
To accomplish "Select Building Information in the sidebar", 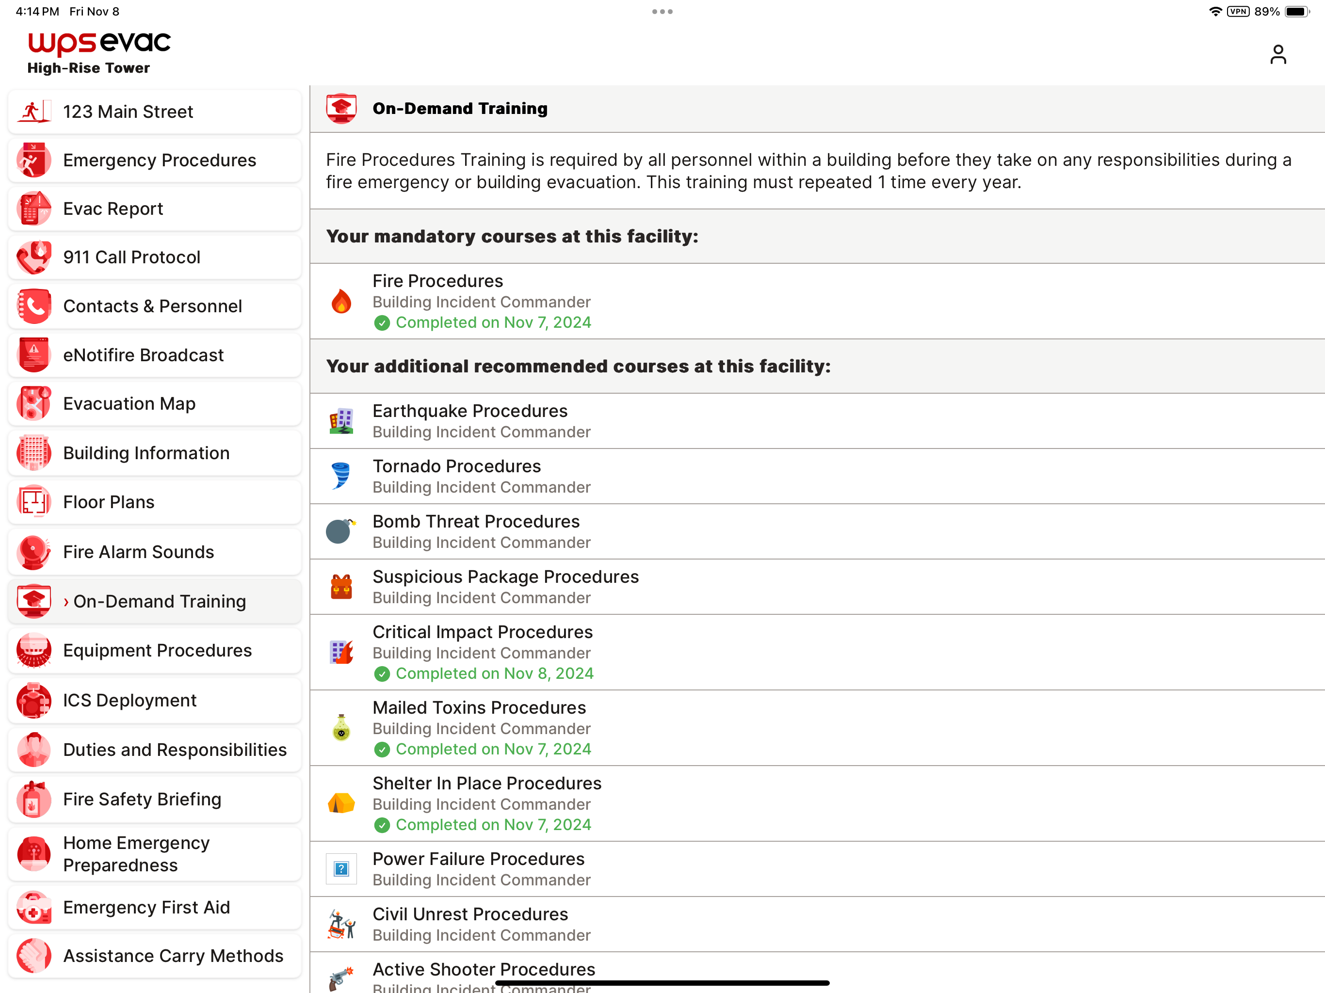I will 155,453.
